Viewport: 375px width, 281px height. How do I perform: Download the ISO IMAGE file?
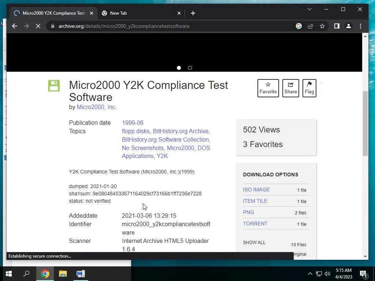[x=256, y=190]
